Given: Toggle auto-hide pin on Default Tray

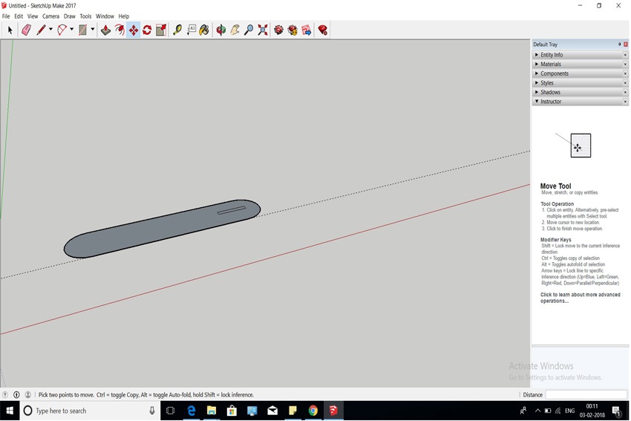Looking at the screenshot, I should point(619,45).
